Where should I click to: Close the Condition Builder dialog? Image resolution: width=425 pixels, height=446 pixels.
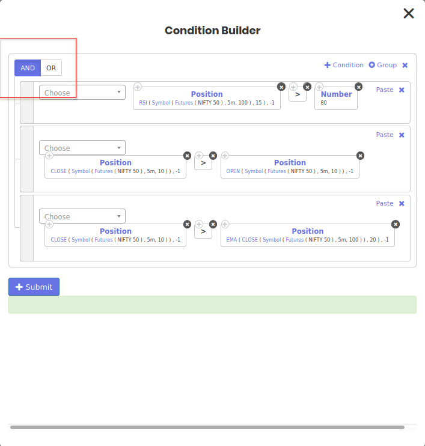409,13
